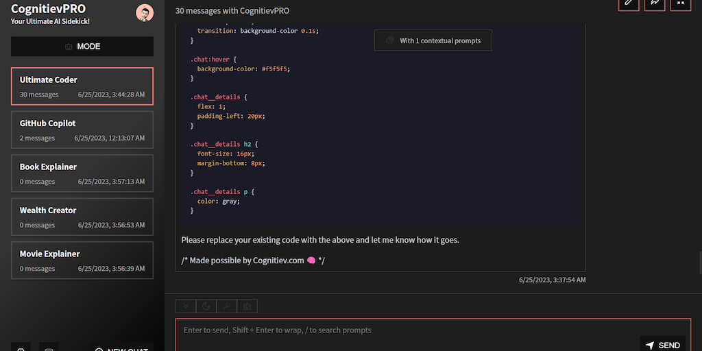Click the double-chevron scroll-to-bottom icon above input
The height and width of the screenshot is (351, 702).
[x=185, y=306]
